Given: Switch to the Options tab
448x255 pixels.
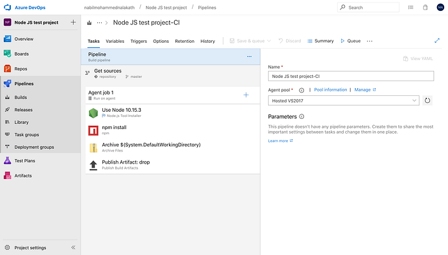Looking at the screenshot, I should point(161,41).
